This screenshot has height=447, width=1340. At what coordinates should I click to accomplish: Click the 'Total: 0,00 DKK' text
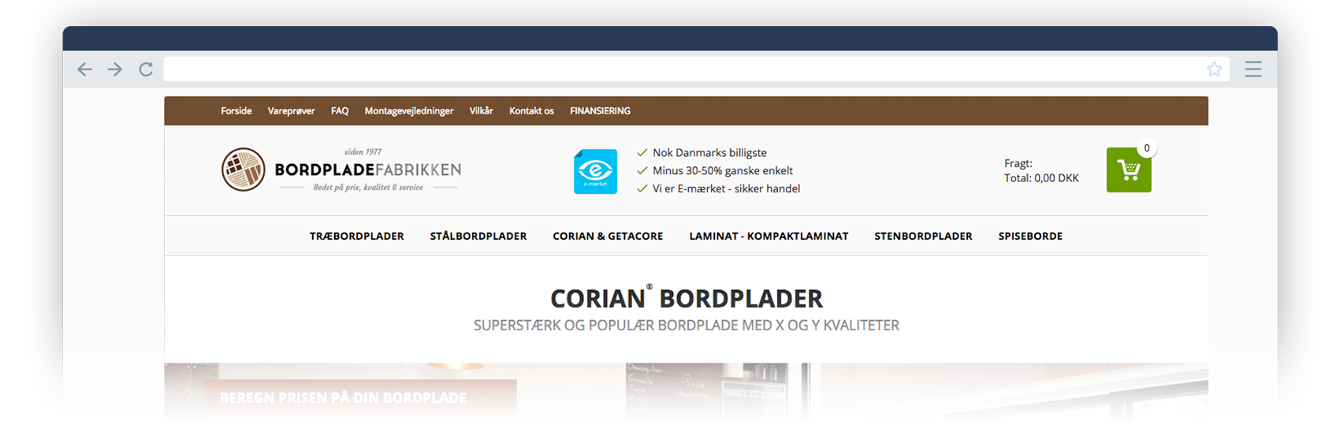coord(1041,178)
